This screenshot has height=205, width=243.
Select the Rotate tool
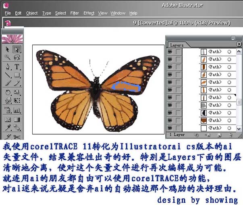point(7,93)
